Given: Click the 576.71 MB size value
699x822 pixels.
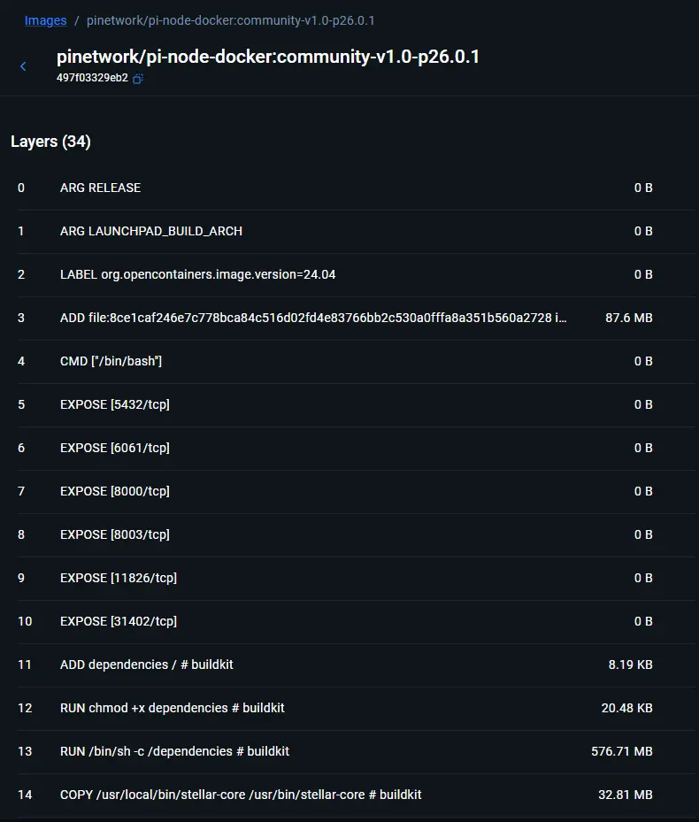Looking at the screenshot, I should pos(622,752).
